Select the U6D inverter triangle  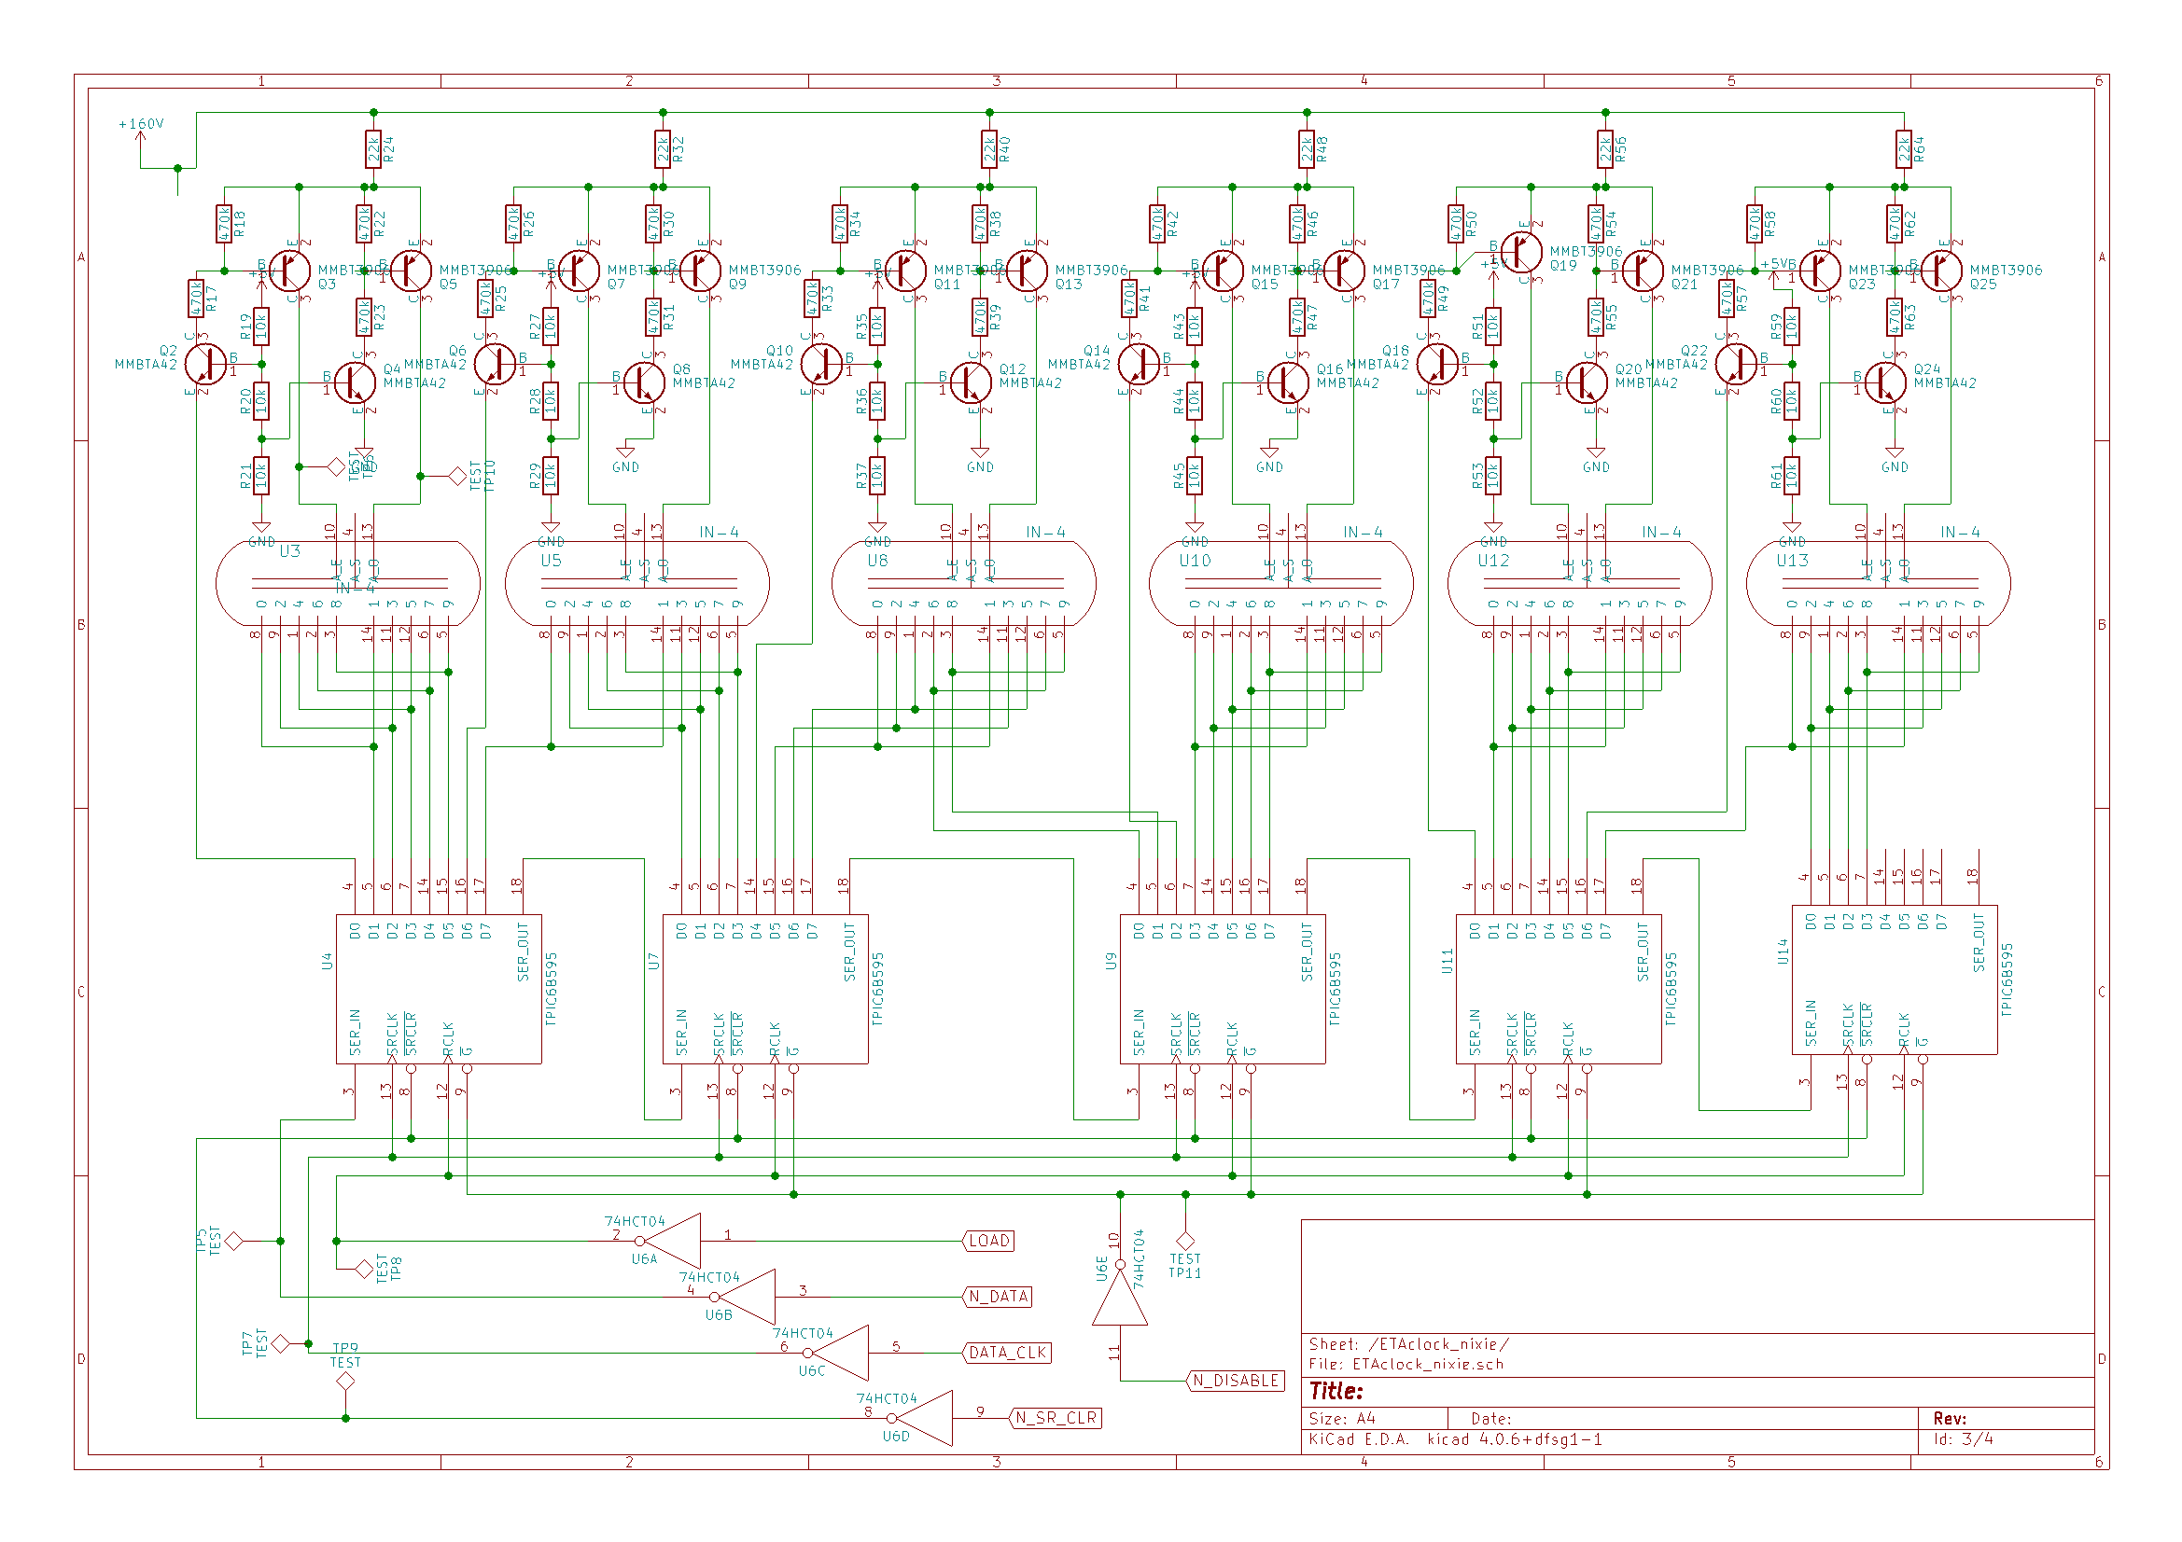click(924, 1418)
